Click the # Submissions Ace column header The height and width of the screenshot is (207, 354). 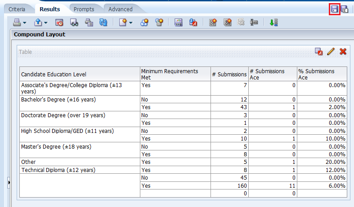(273, 74)
